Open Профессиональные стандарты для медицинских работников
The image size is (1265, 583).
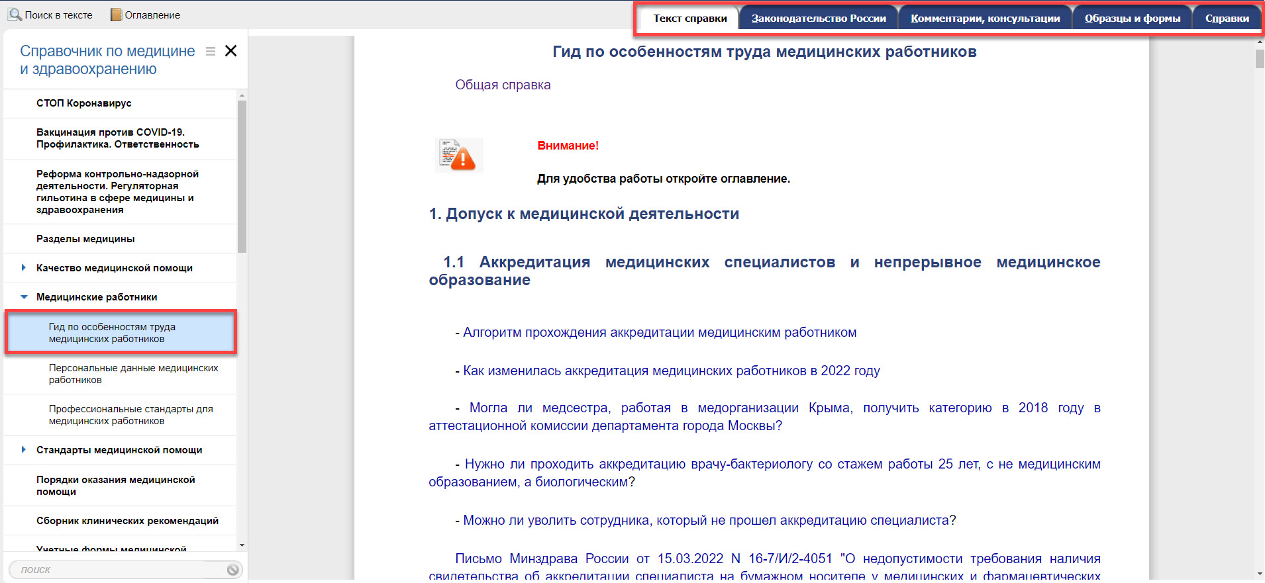[x=120, y=415]
